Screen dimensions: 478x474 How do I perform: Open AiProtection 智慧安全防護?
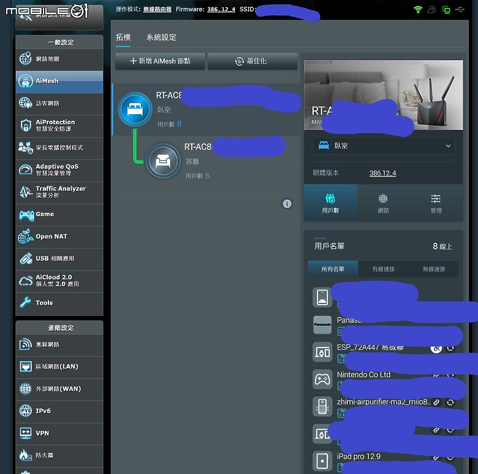pyautogui.click(x=59, y=125)
